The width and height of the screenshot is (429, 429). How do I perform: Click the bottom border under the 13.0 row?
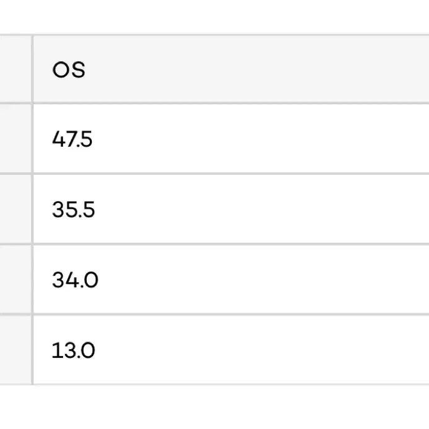click(215, 385)
